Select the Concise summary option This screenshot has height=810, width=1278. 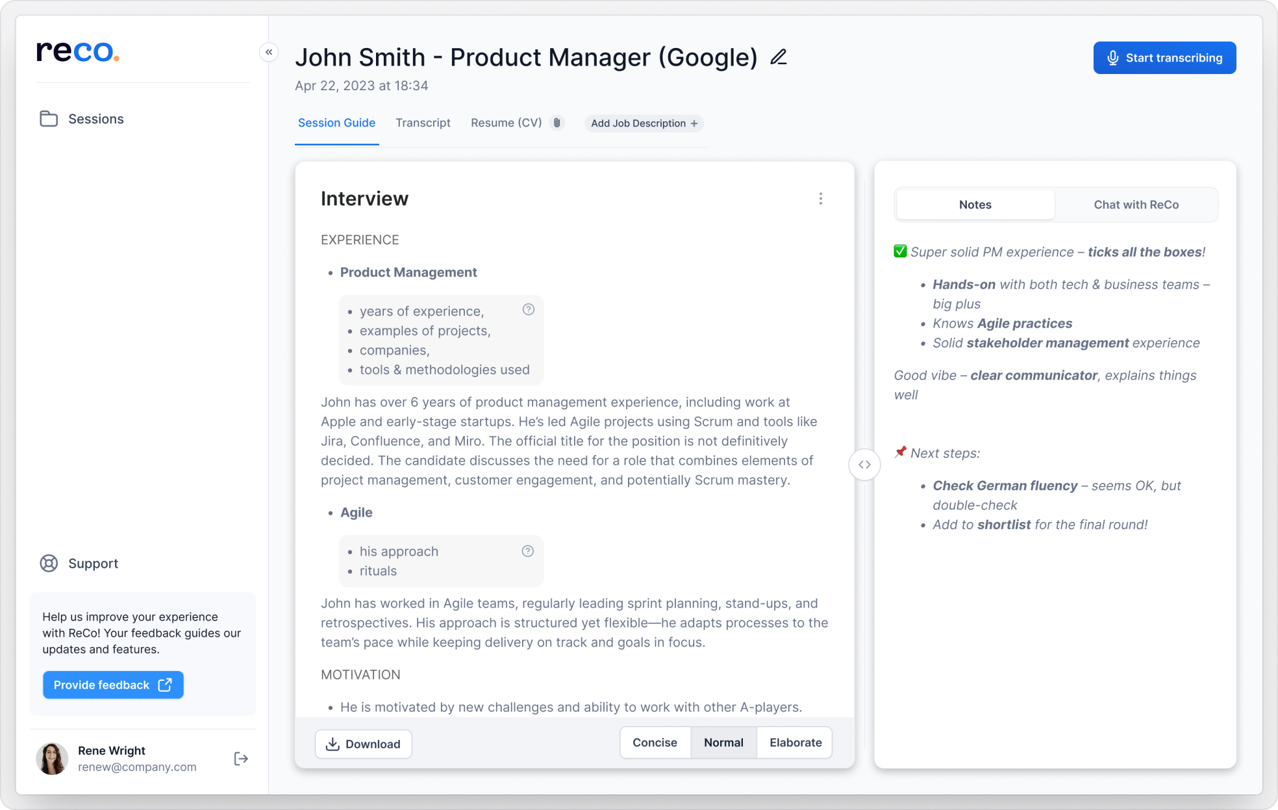(x=655, y=742)
